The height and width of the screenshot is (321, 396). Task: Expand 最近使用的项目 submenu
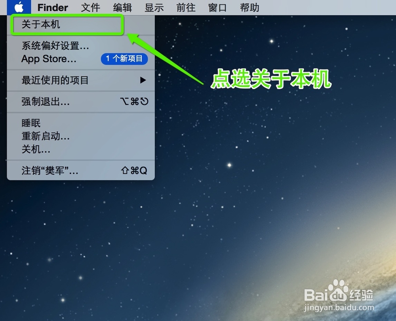55,80
